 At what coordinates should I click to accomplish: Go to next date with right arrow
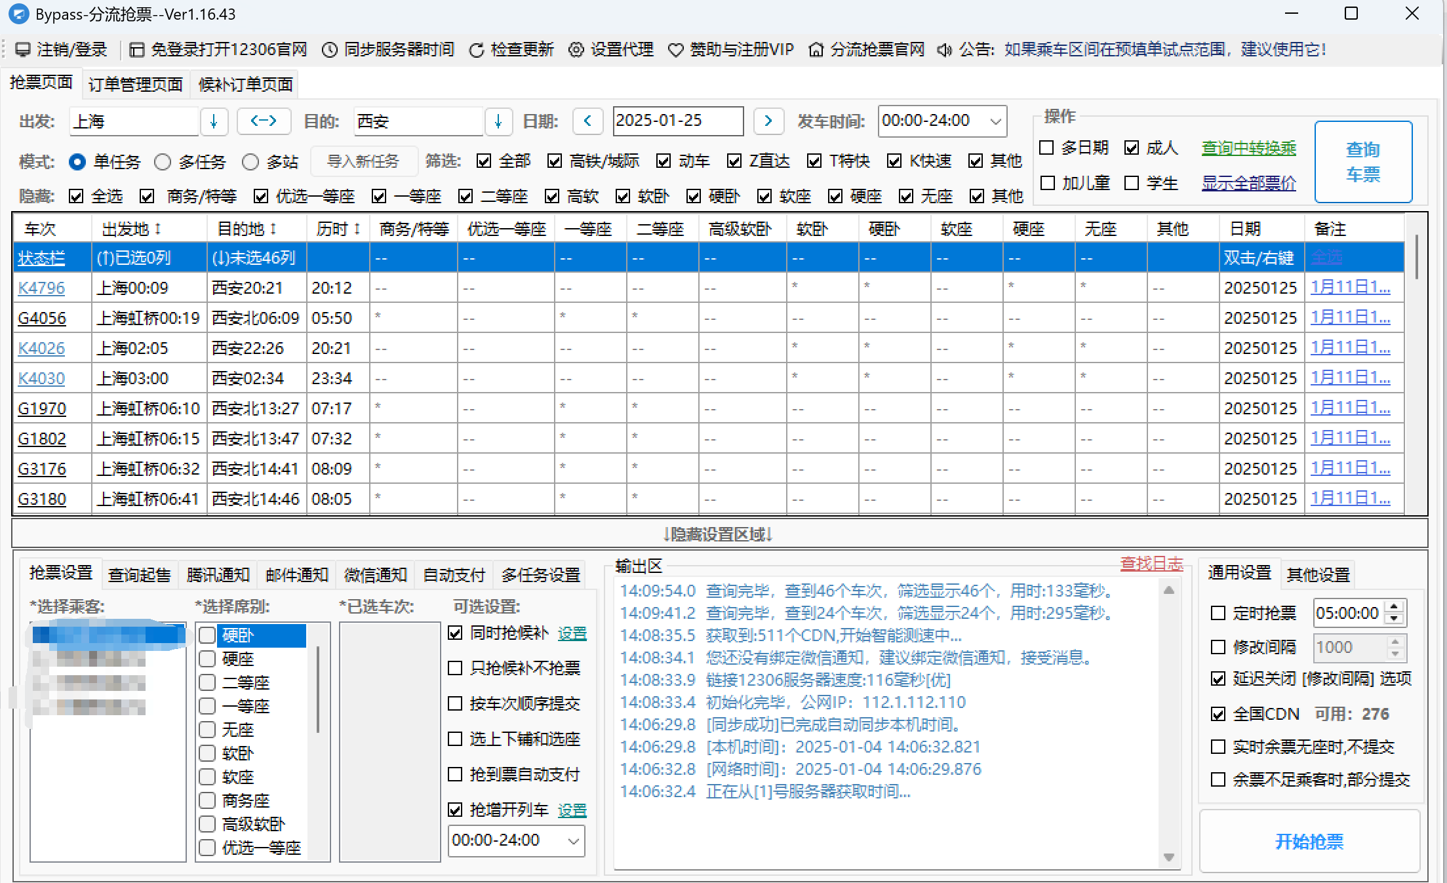768,121
